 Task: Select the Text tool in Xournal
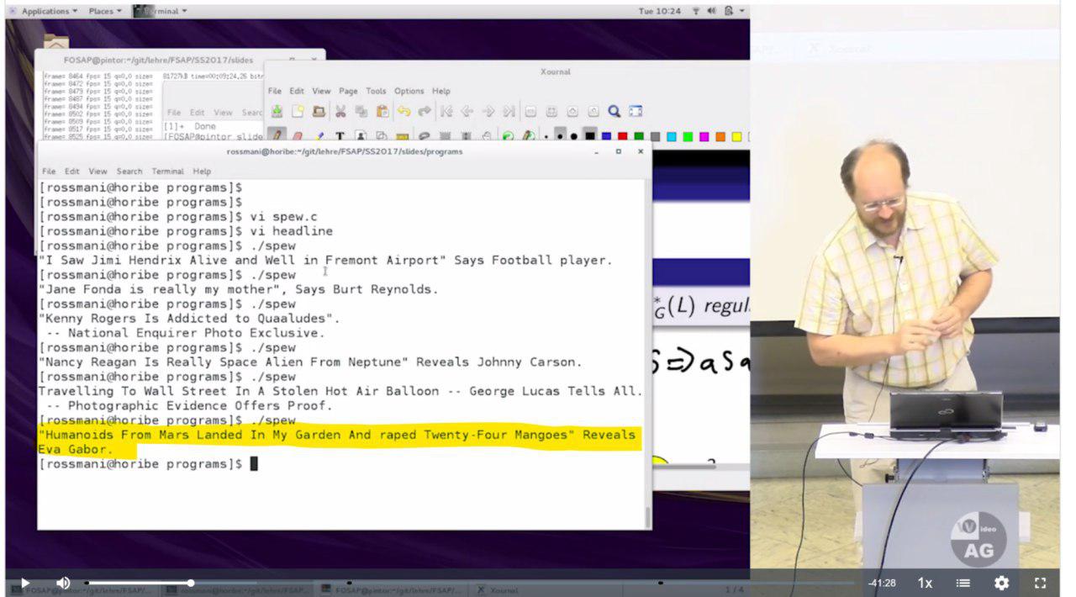click(x=340, y=136)
